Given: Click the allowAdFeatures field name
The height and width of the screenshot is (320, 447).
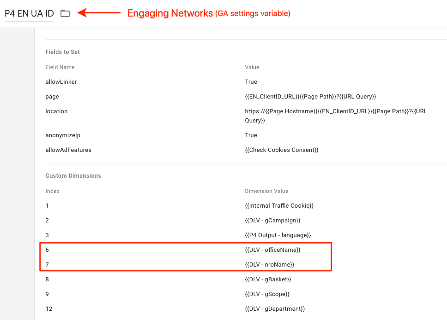Looking at the screenshot, I should click(x=68, y=150).
